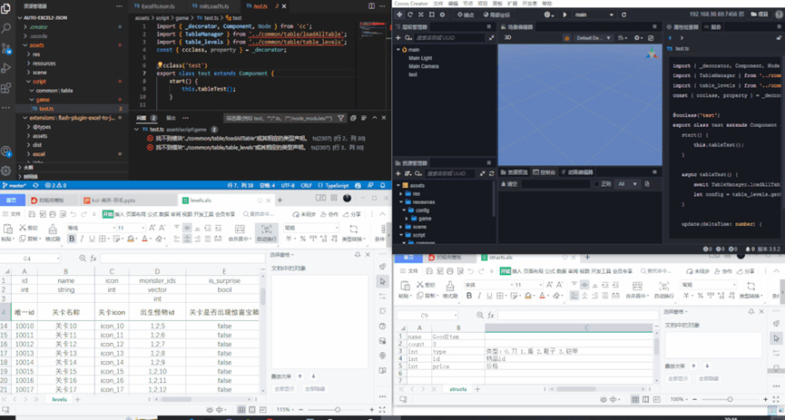785x420 pixels.
Task: Open VS Code settings gear icon
Action: [7, 170]
